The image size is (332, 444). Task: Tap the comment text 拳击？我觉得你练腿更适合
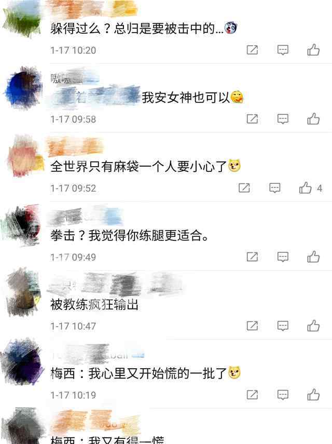pyautogui.click(x=130, y=236)
